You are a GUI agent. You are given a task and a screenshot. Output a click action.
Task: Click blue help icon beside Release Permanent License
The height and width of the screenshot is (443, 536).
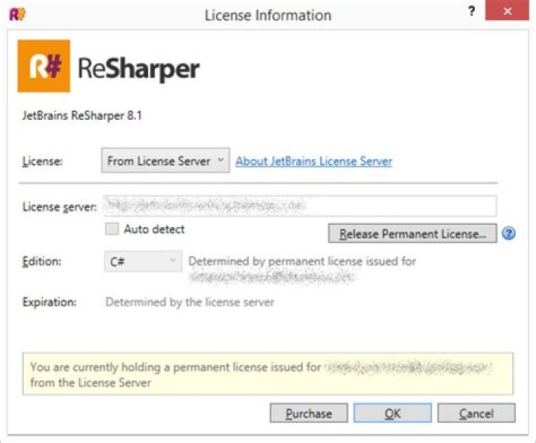click(x=508, y=234)
